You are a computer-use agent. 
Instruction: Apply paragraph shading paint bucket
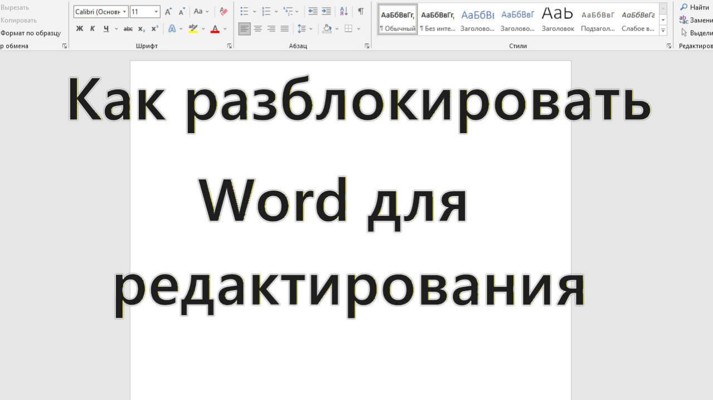327,28
